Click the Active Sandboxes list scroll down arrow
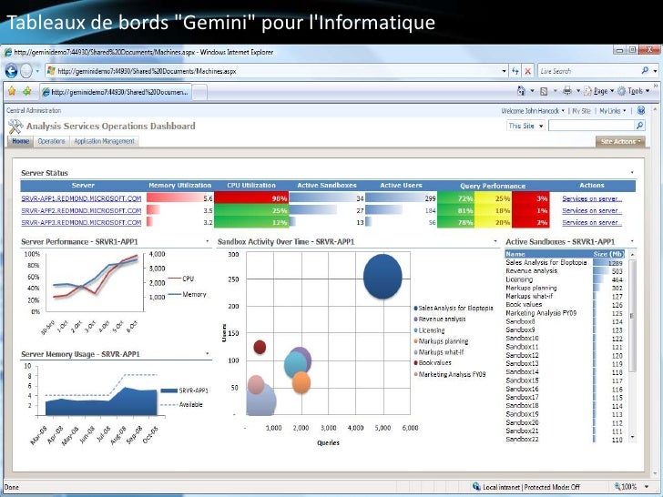663x497 pixels. [632, 437]
